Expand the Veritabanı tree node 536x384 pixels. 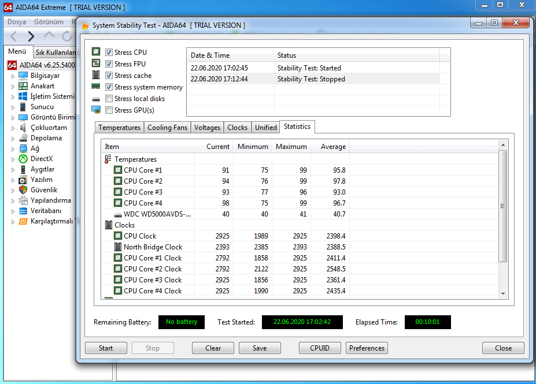[x=13, y=211]
